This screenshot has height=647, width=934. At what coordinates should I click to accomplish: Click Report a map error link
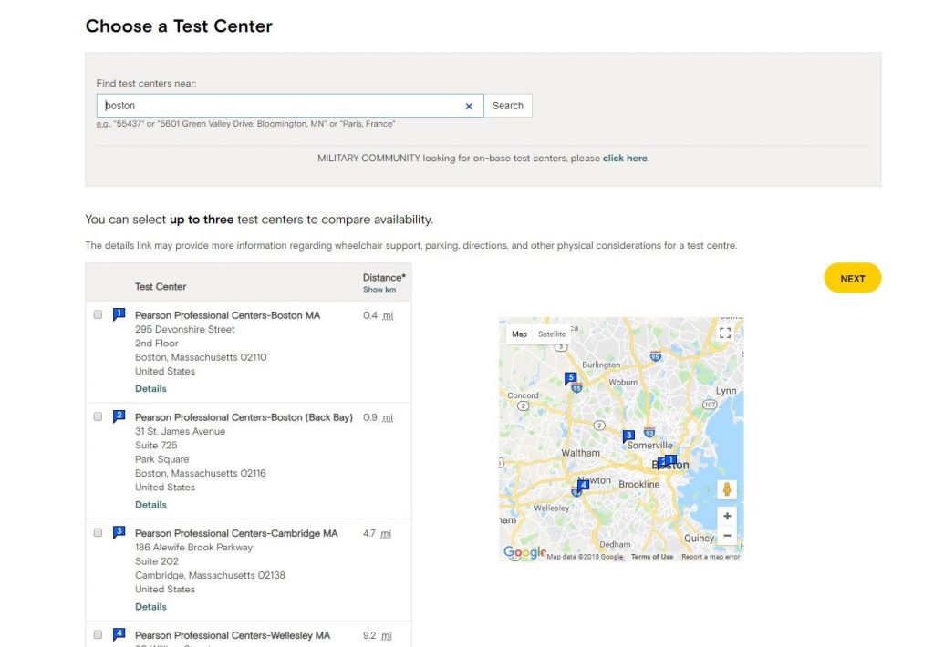click(x=711, y=557)
